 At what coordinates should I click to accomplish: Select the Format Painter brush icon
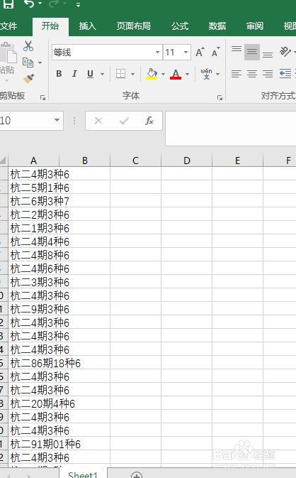28,79
